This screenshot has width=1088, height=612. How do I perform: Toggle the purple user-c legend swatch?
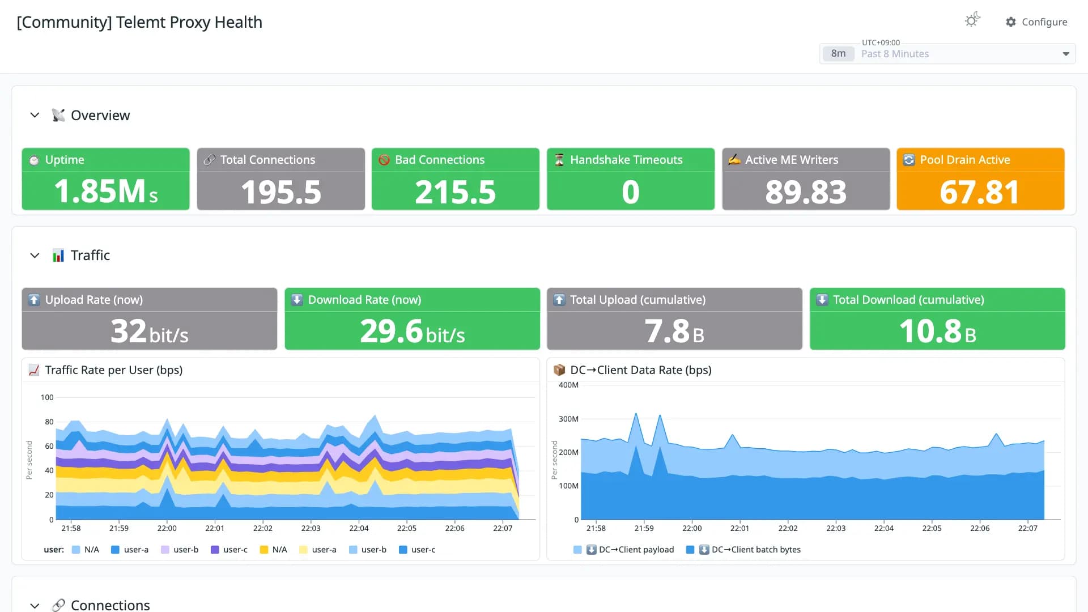[215, 550]
